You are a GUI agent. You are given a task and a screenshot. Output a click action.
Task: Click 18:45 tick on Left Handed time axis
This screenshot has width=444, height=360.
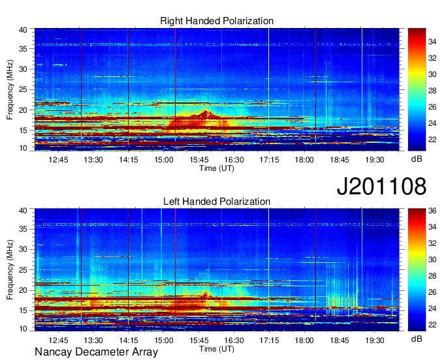pos(340,340)
